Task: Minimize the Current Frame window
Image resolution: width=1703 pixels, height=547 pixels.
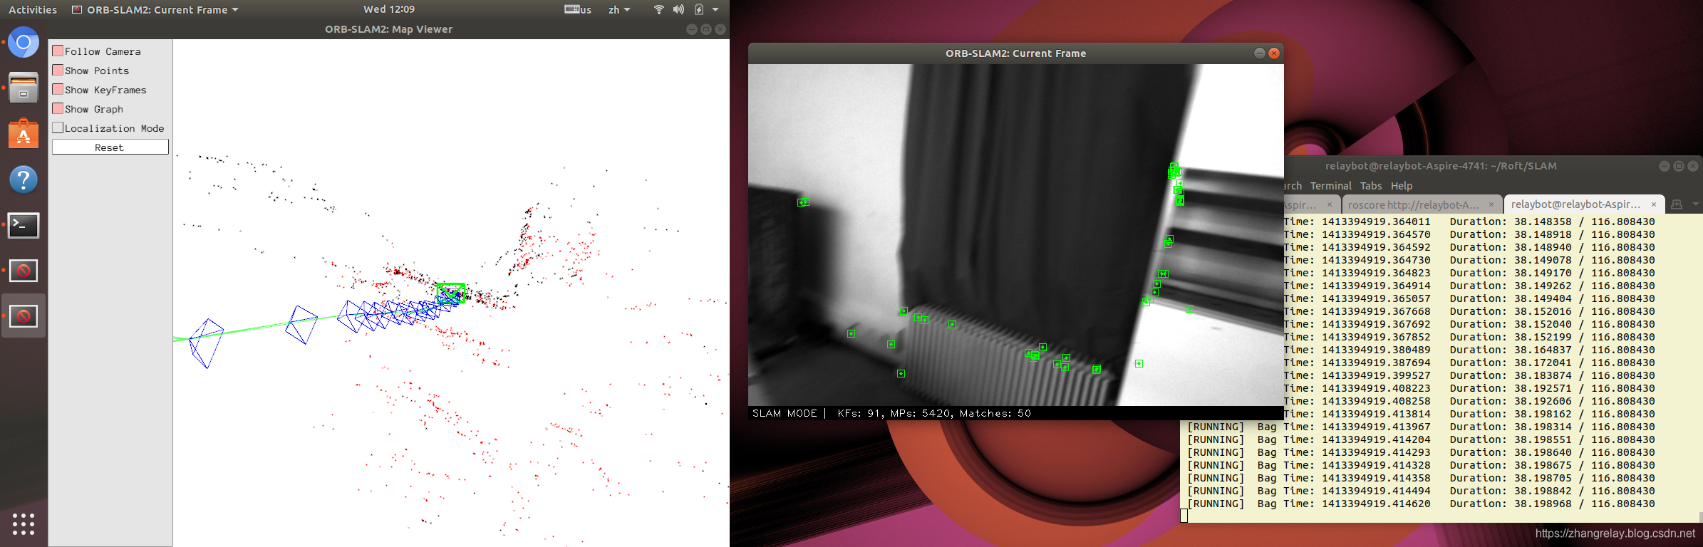Action: point(1259,53)
